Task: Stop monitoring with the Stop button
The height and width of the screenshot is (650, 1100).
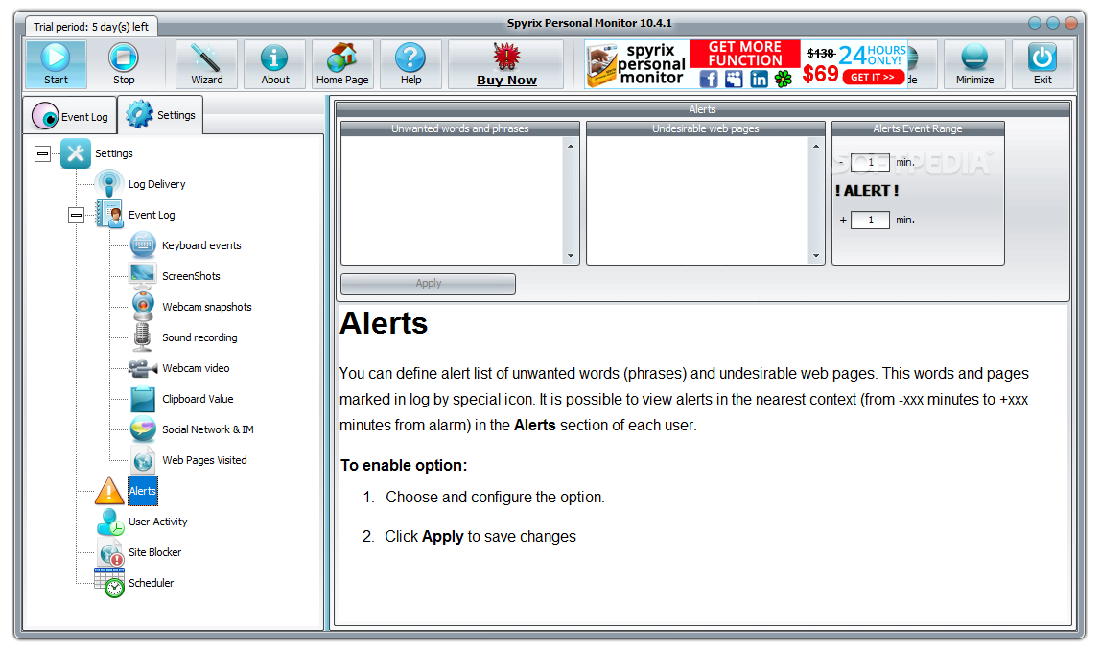Action: pyautogui.click(x=124, y=64)
